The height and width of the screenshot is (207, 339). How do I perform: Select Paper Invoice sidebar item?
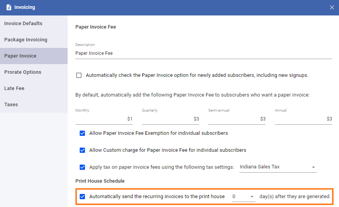pos(34,56)
